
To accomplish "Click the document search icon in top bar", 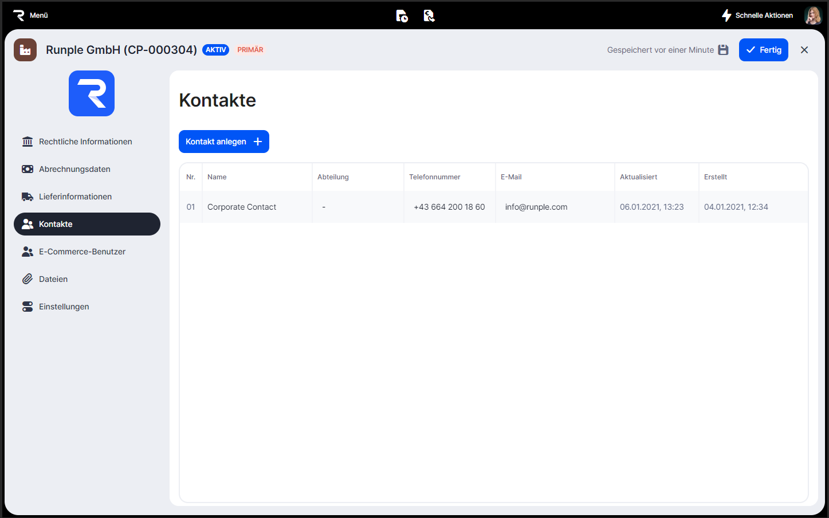I will pyautogui.click(x=429, y=16).
